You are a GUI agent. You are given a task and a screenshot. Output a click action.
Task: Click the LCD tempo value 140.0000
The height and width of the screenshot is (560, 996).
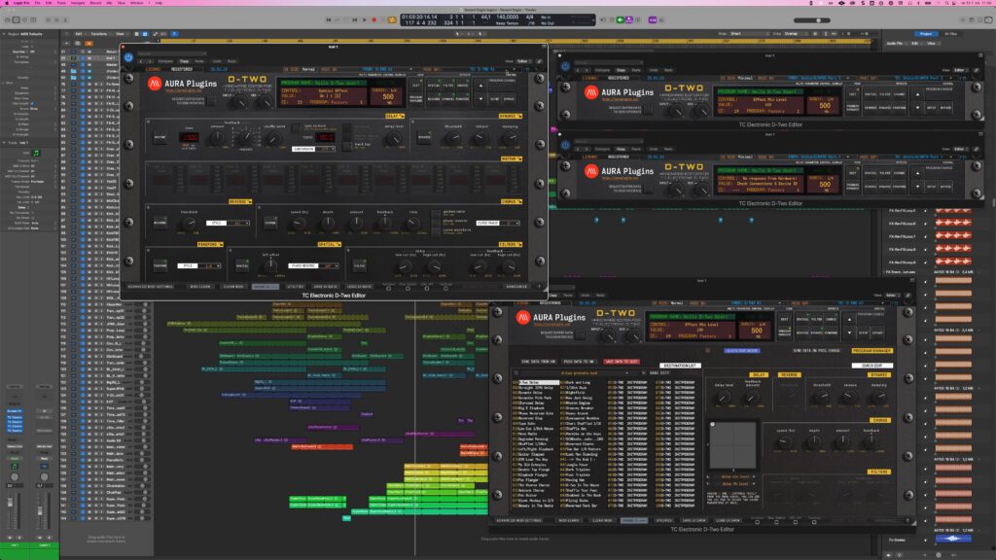[x=508, y=17]
